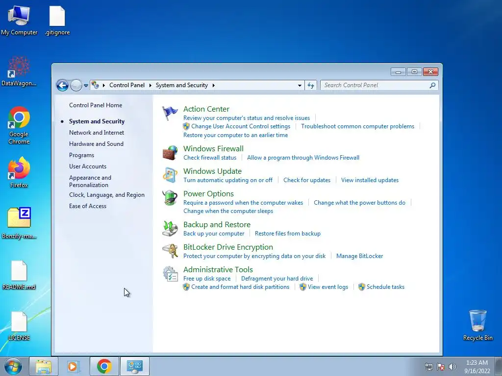Click the grayed Forward navigation arrow

pyautogui.click(x=76, y=85)
